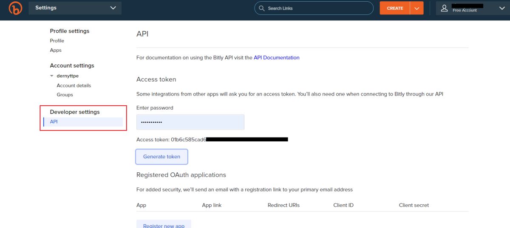Click the user profile icon
Image resolution: width=510 pixels, height=228 pixels.
click(x=445, y=8)
